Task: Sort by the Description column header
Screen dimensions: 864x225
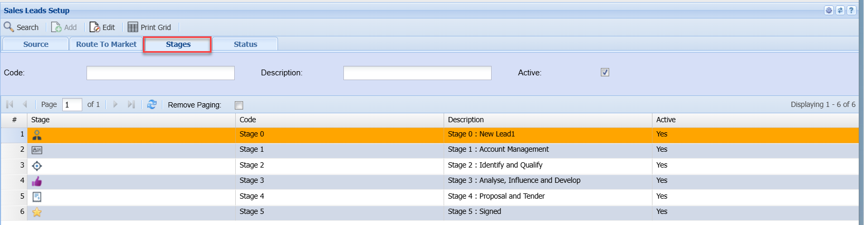Action: point(466,120)
